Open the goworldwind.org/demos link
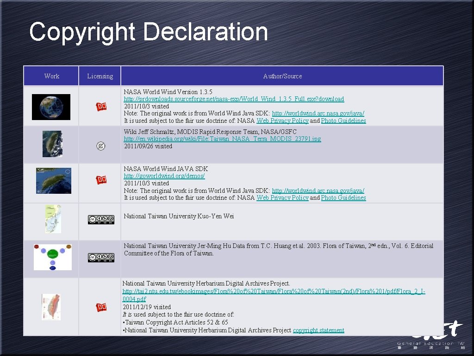The height and width of the screenshot is (356, 474). point(164,176)
